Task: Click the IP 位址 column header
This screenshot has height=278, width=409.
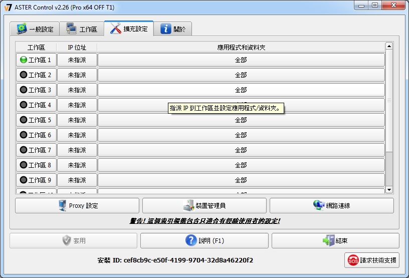Action: click(x=77, y=48)
